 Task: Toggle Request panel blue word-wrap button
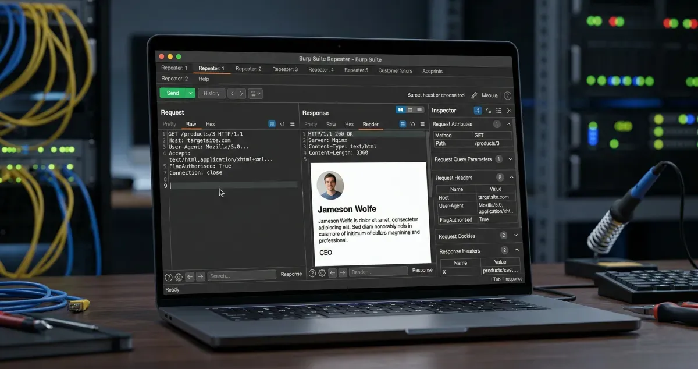click(x=272, y=124)
